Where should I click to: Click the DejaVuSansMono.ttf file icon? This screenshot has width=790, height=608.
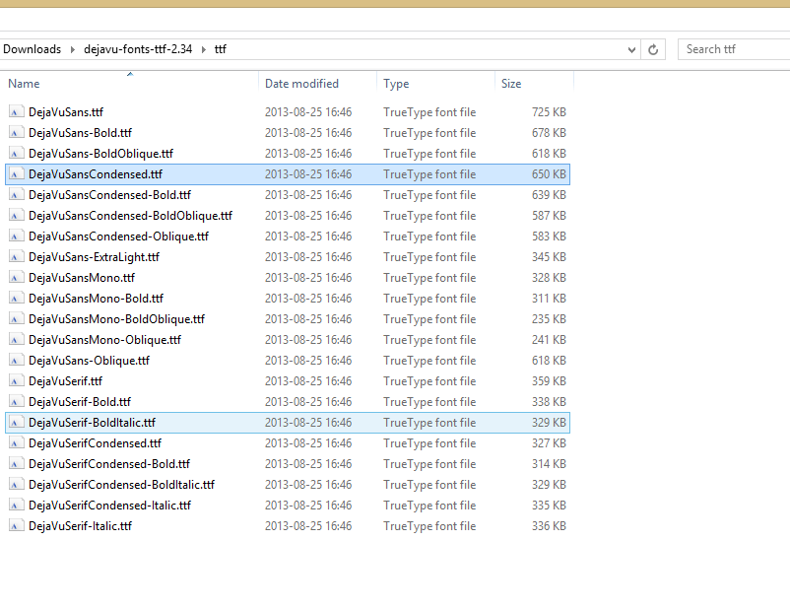tap(16, 278)
